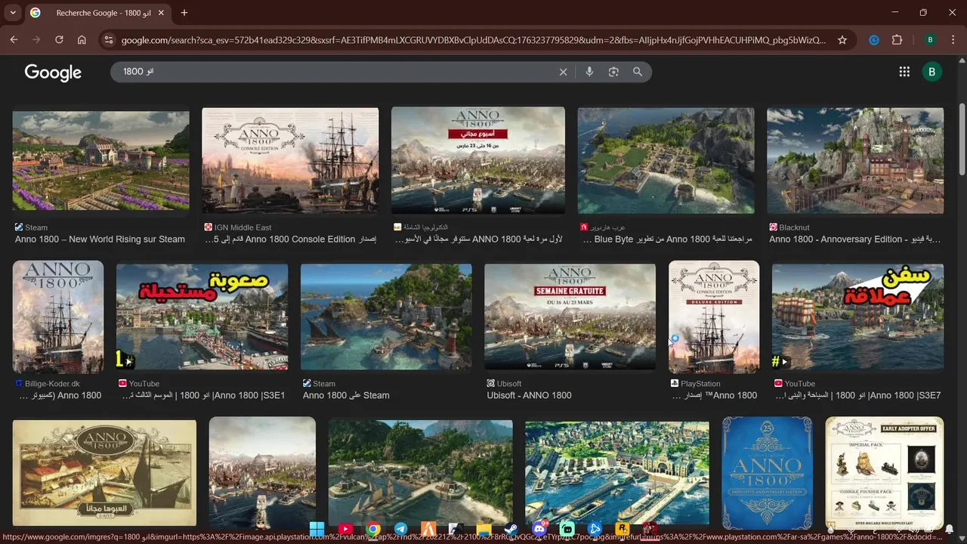The height and width of the screenshot is (544, 967).
Task: Click the 'Billige-Koder.dk' source label
Action: tap(52, 384)
